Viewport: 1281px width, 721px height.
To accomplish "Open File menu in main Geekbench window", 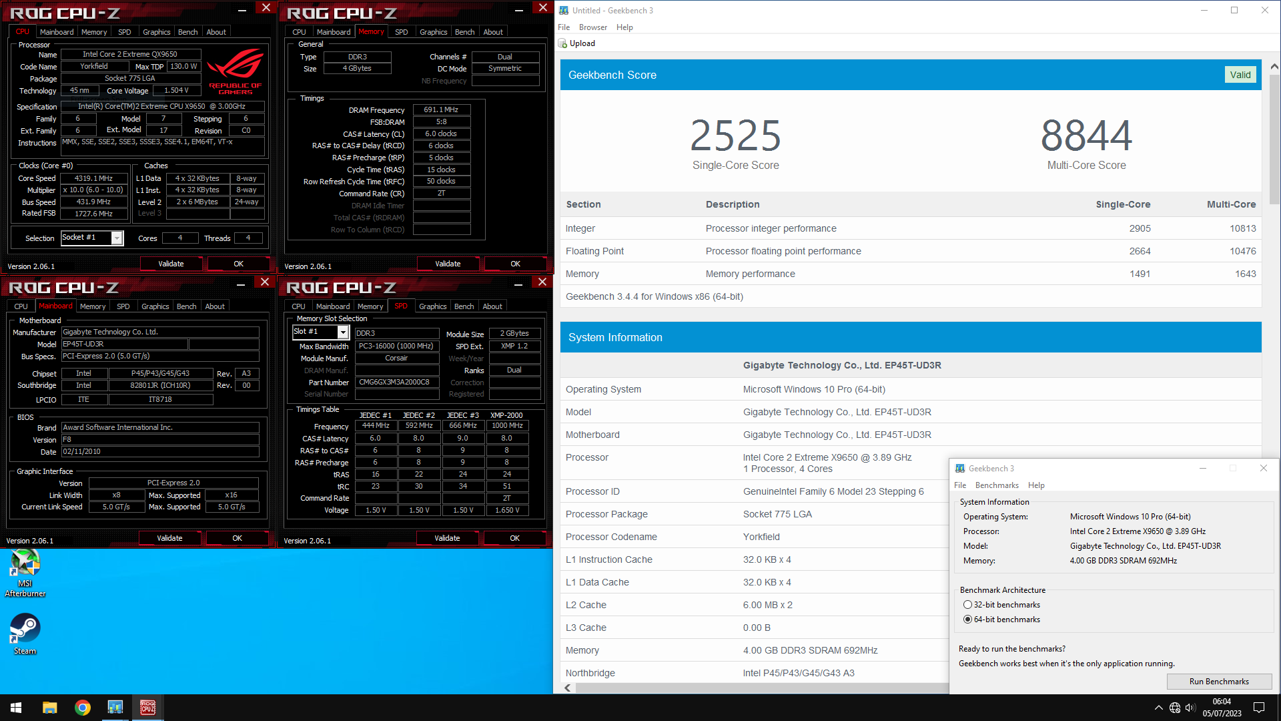I will [564, 27].
